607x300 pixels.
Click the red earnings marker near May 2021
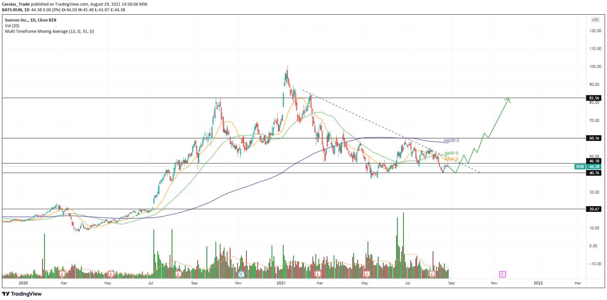367,274
